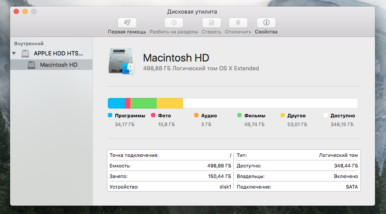Click the Стереть (Erase) toolbar icon
This screenshot has width=386, height=214.
(x=211, y=23)
